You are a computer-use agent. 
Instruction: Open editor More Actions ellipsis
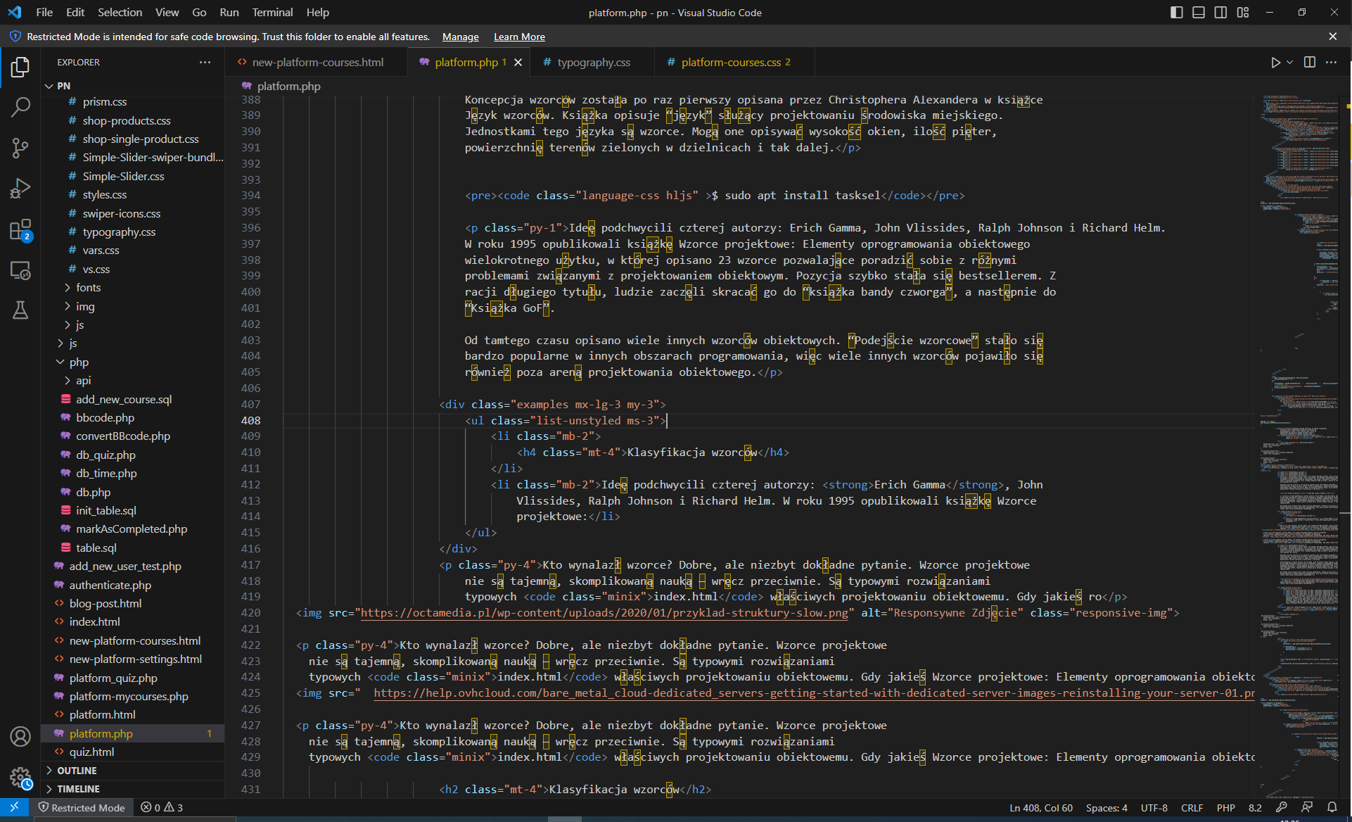(x=1331, y=63)
